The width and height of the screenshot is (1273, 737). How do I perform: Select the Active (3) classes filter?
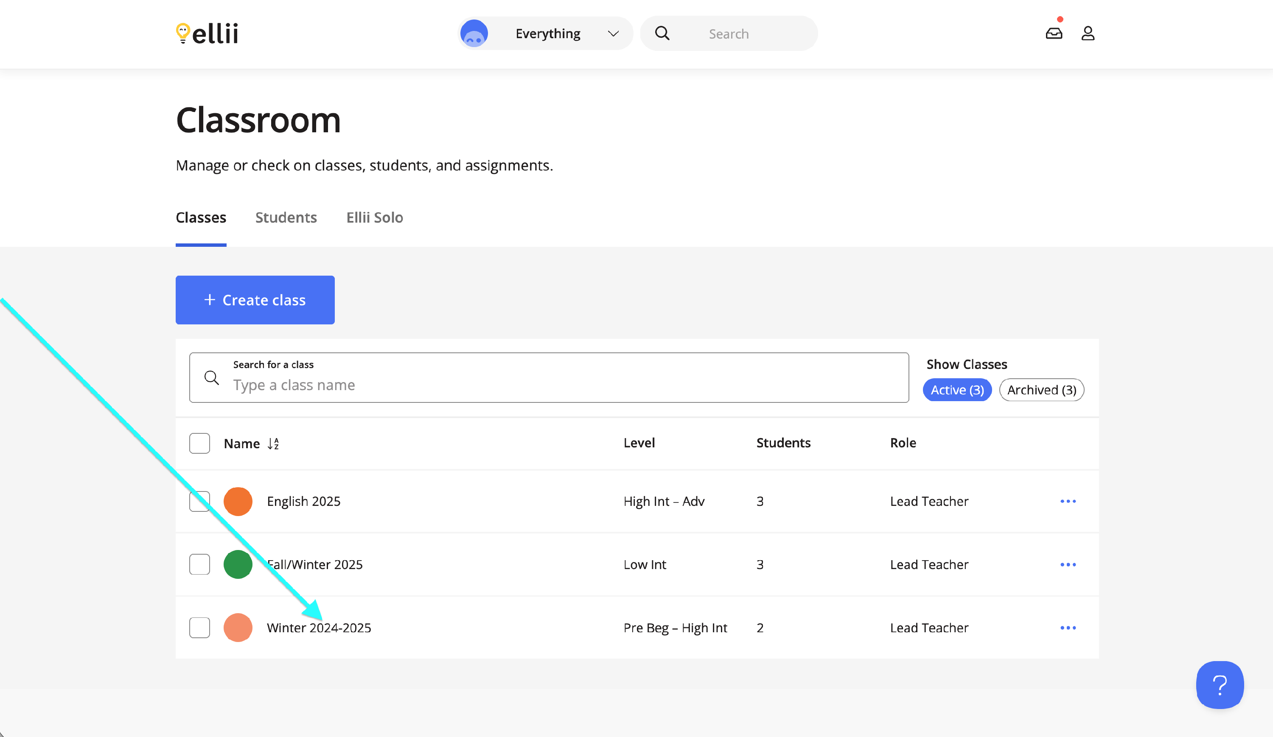pos(957,390)
